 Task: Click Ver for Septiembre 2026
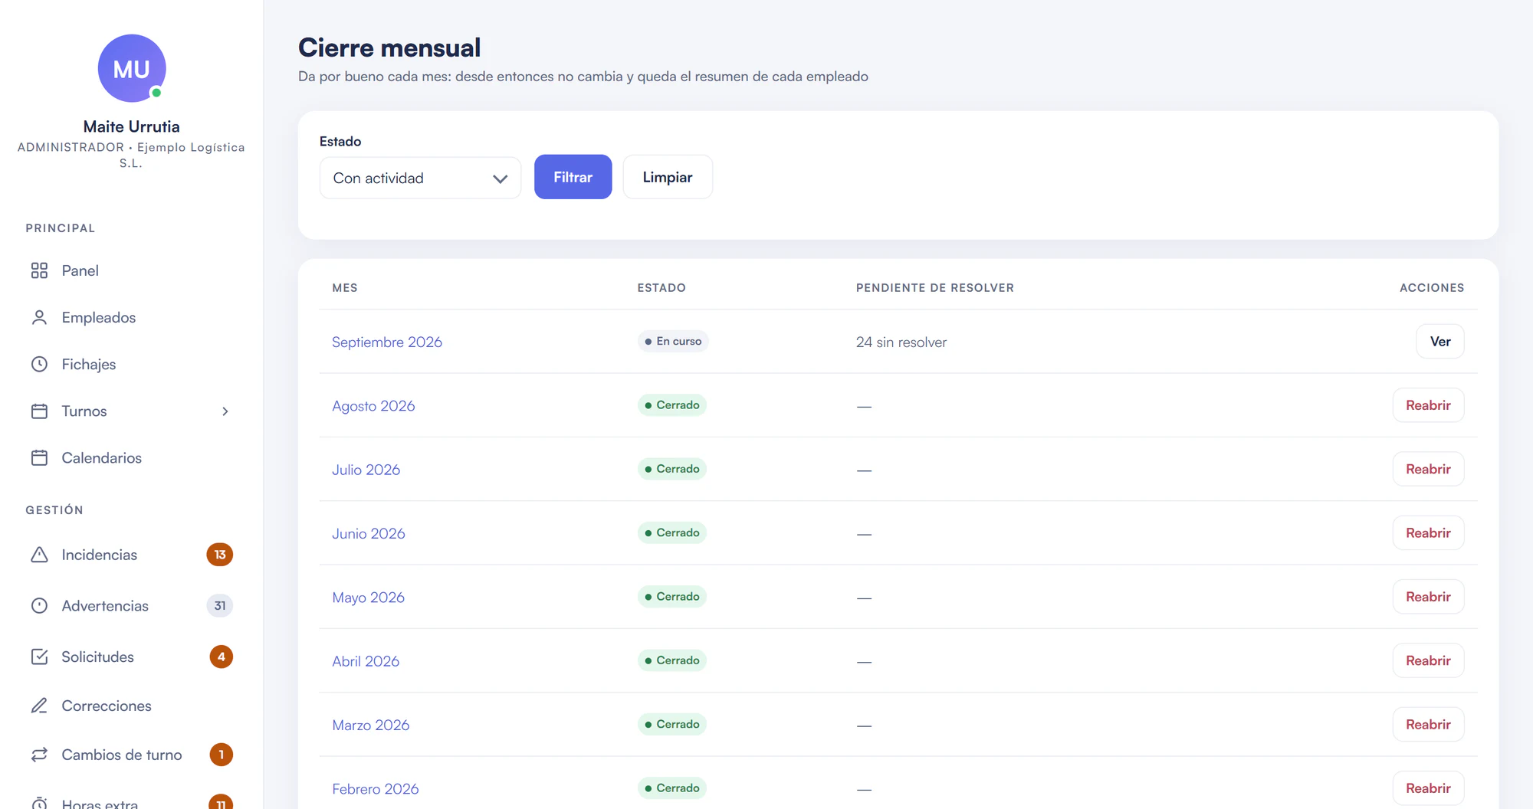tap(1439, 342)
